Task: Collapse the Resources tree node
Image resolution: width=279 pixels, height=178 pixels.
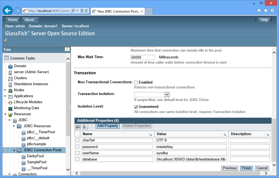Action: point(5,114)
